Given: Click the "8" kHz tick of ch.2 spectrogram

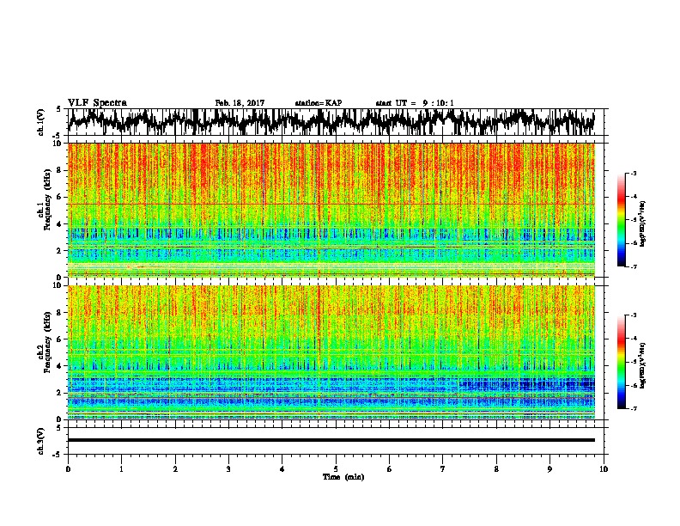Looking at the screenshot, I should [x=61, y=313].
